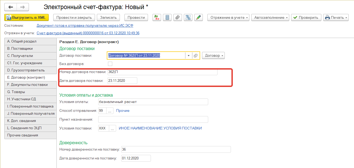Click the Проверить button
Viewport: 354px width, 168px height.
click(306, 17)
